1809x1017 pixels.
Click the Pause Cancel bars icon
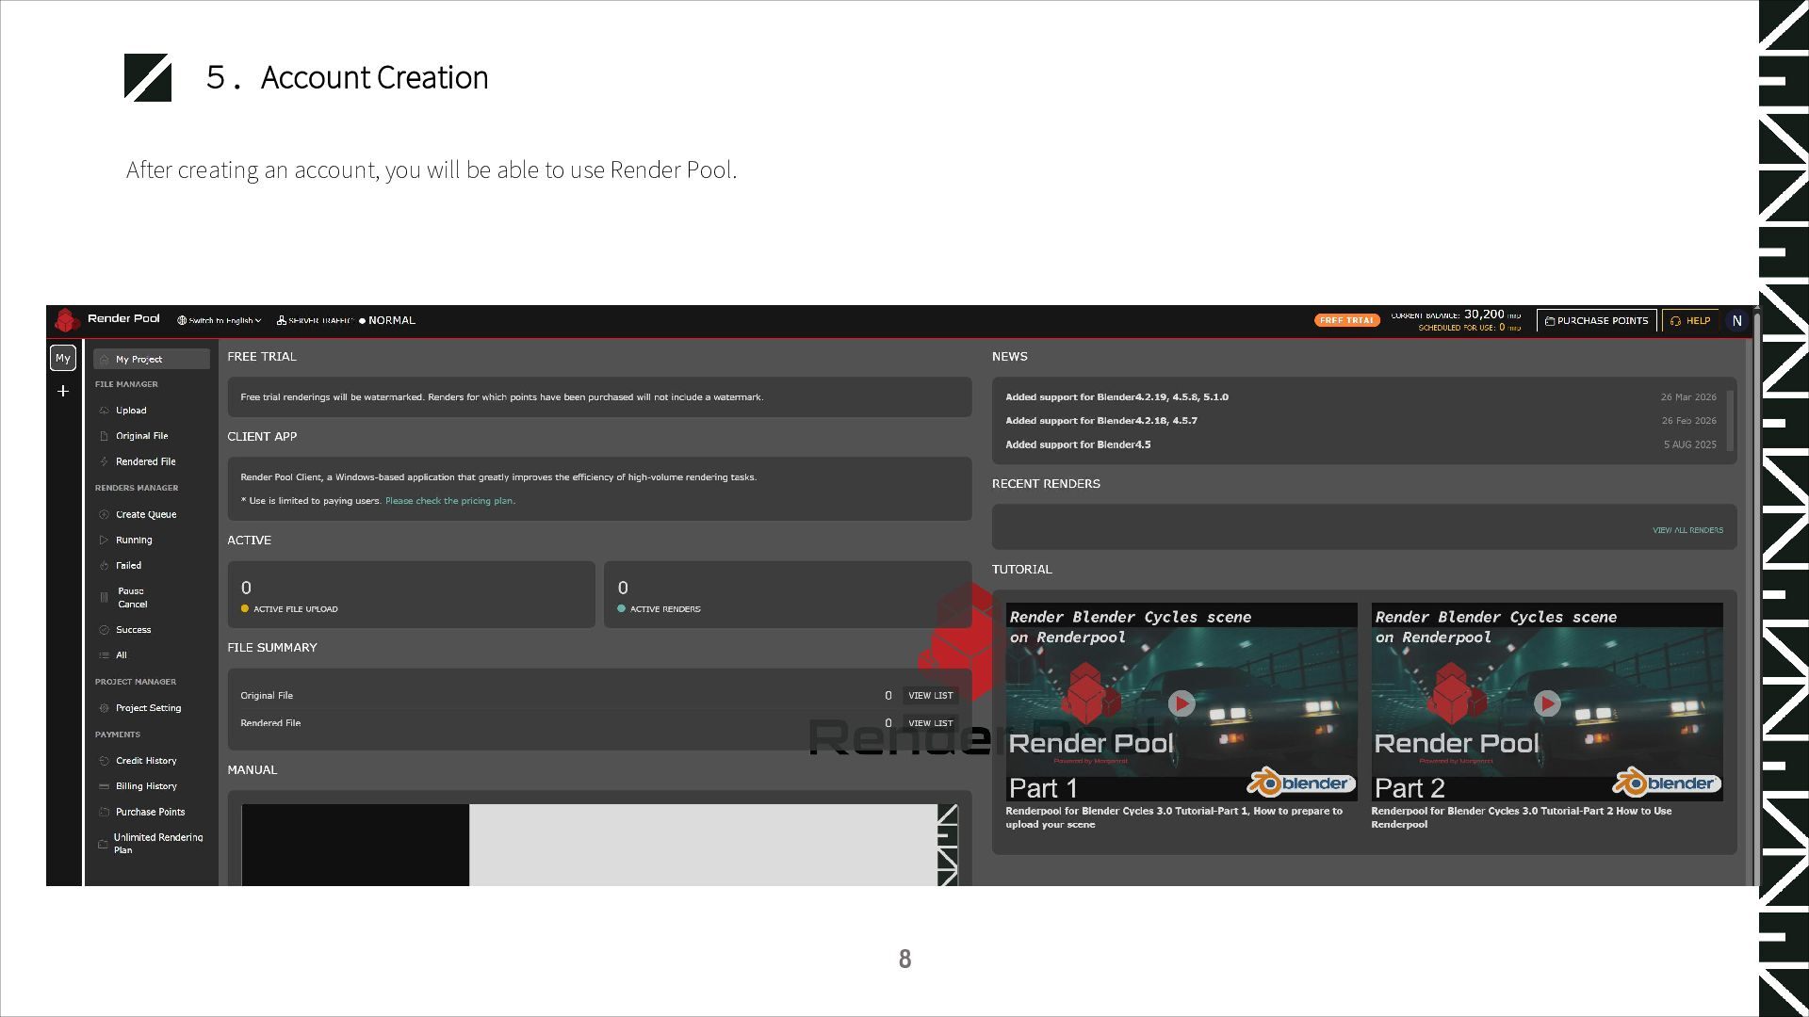pyautogui.click(x=104, y=598)
